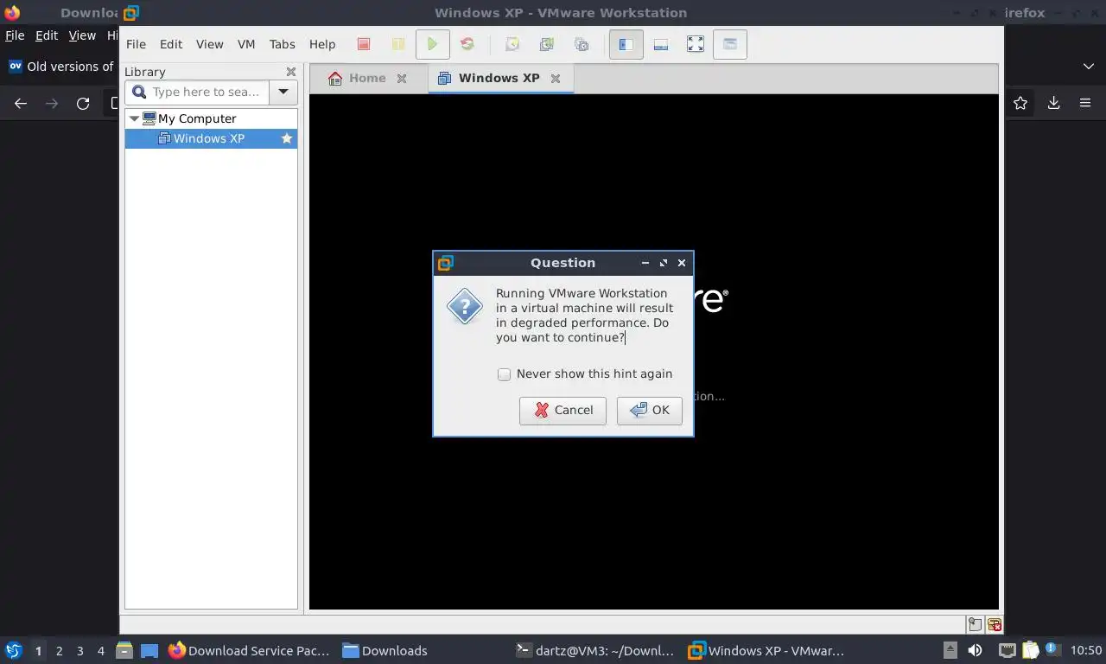Enter full screen mode via toolbar icon

tap(696, 44)
